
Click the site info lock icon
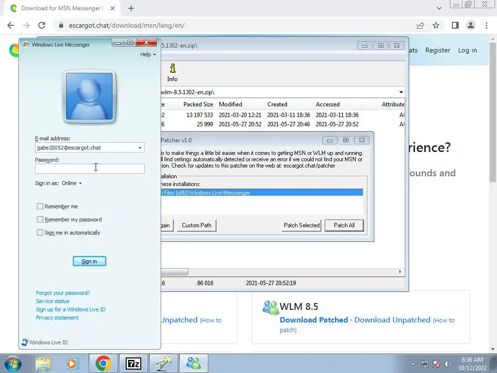tap(61, 25)
